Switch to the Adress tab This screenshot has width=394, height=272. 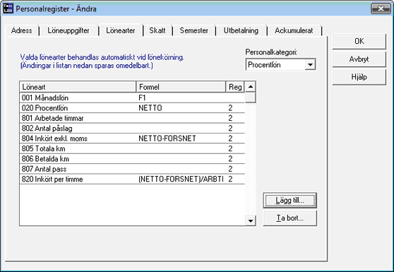coord(22,30)
